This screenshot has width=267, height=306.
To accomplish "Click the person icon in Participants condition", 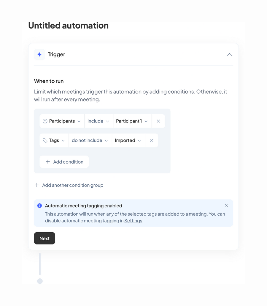I will [45, 121].
